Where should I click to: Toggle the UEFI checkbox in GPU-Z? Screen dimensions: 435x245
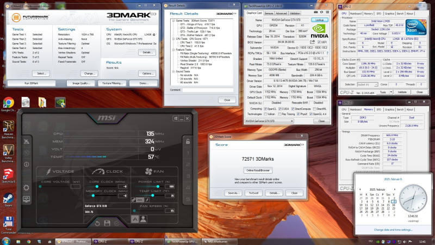click(319, 42)
